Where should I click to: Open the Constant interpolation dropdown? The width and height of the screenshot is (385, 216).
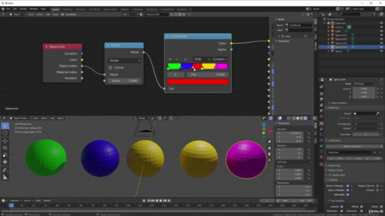220,59
